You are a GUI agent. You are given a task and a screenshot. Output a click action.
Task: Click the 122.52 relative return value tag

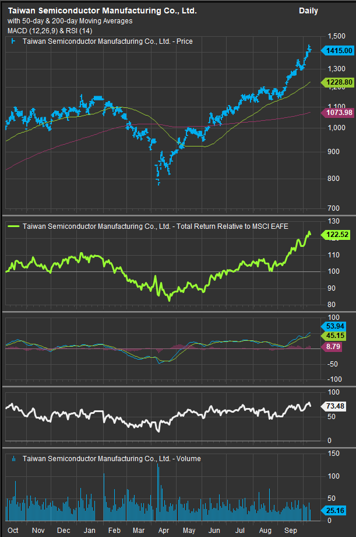click(338, 234)
